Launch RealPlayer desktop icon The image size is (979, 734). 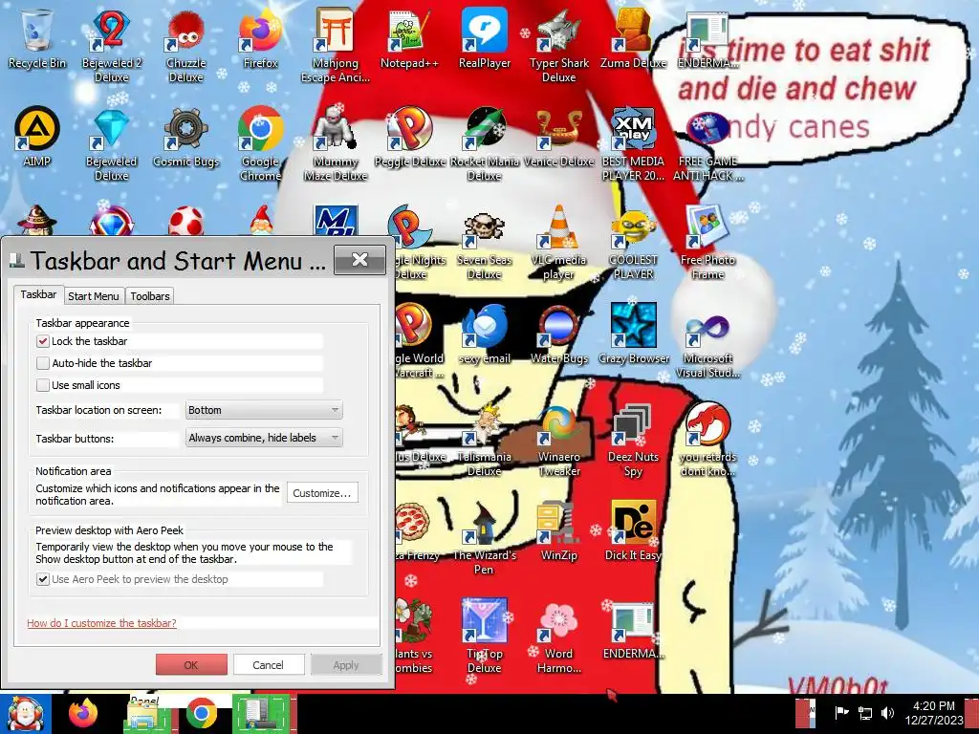(485, 38)
